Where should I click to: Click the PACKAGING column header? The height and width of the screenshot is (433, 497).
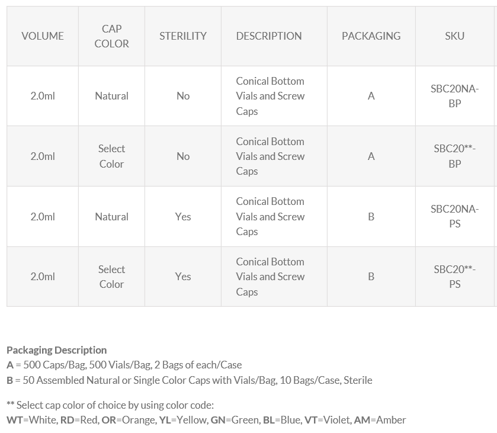point(371,36)
